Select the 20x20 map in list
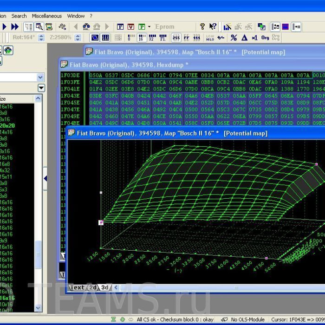The height and width of the screenshot is (325, 325). coord(7,125)
